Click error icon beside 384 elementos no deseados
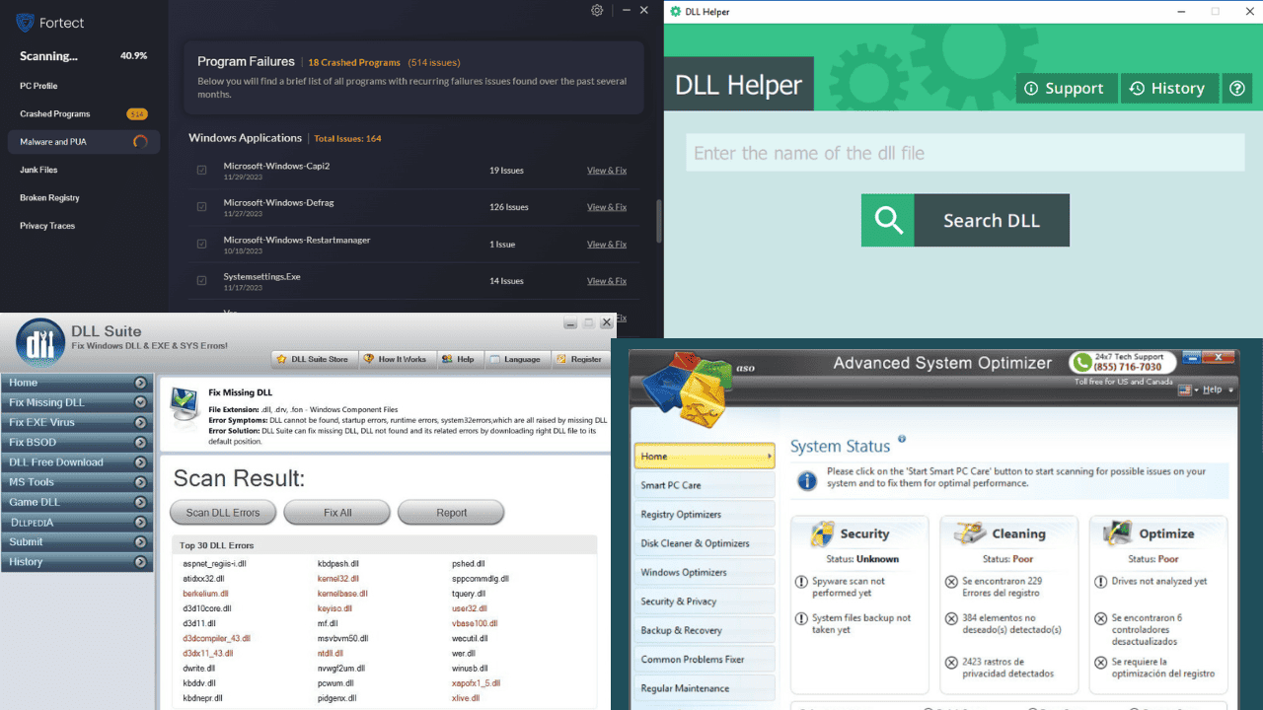The height and width of the screenshot is (710, 1263). 951,619
